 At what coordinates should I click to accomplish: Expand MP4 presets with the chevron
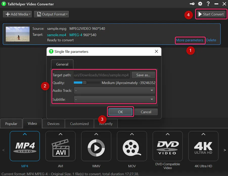coord(25,134)
